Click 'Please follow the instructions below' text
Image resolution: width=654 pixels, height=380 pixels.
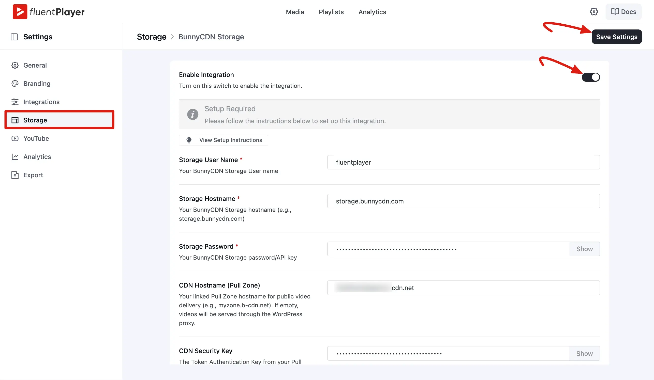click(x=295, y=121)
